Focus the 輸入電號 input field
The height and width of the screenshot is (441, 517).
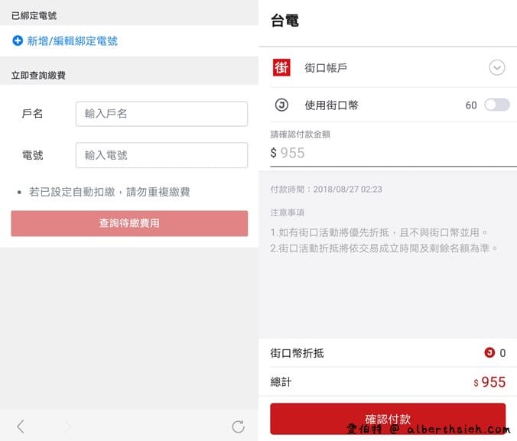161,155
